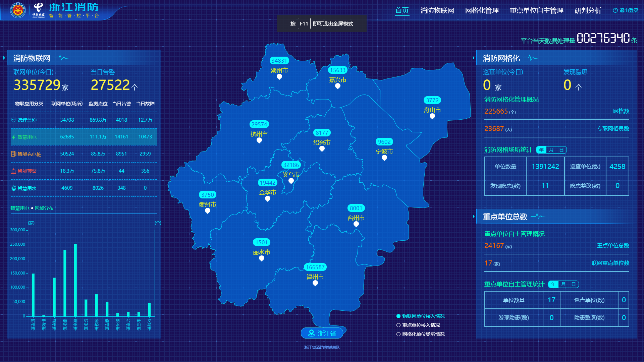Expand the 重点单位总数 panel arrow
This screenshot has width=644, height=362.
tap(474, 217)
